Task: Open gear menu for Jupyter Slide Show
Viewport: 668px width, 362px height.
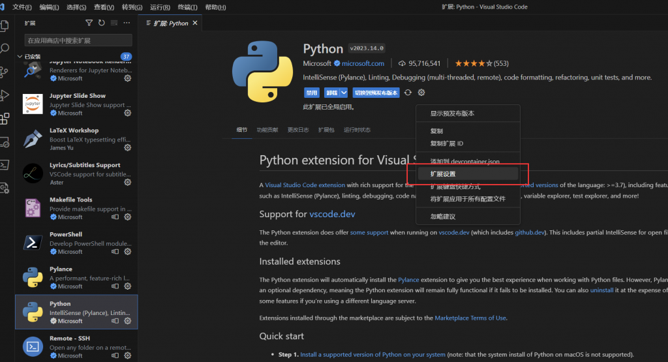Action: (x=127, y=113)
